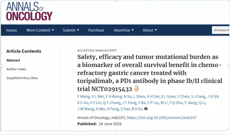The image size is (230, 135).
Task: Select the search scope box 'All Annals of'
Action: tap(221, 30)
